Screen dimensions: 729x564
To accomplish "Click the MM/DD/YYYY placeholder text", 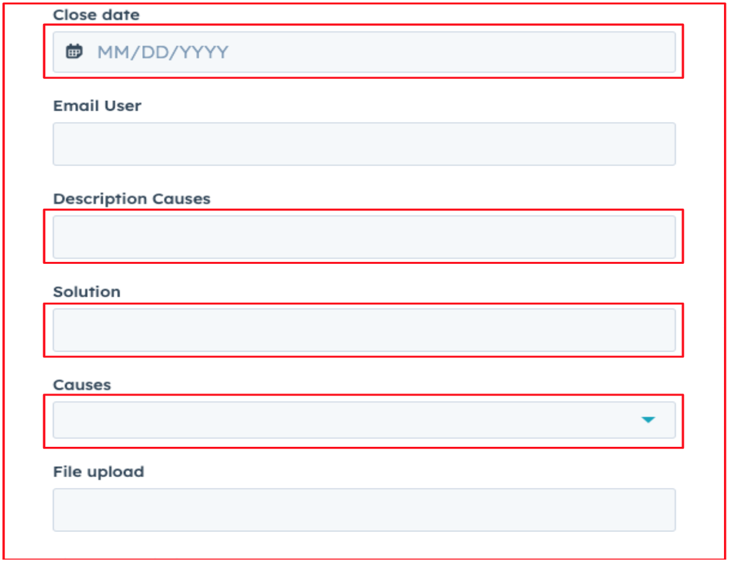I will tap(163, 52).
